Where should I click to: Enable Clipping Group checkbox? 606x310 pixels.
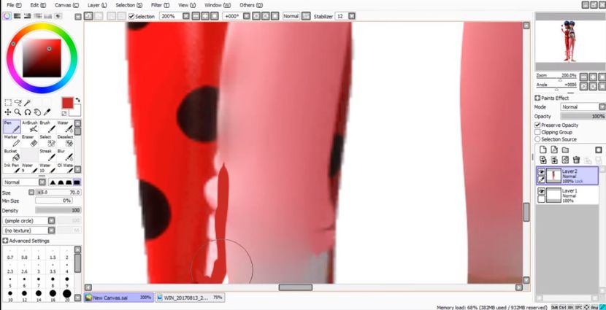[x=537, y=132]
